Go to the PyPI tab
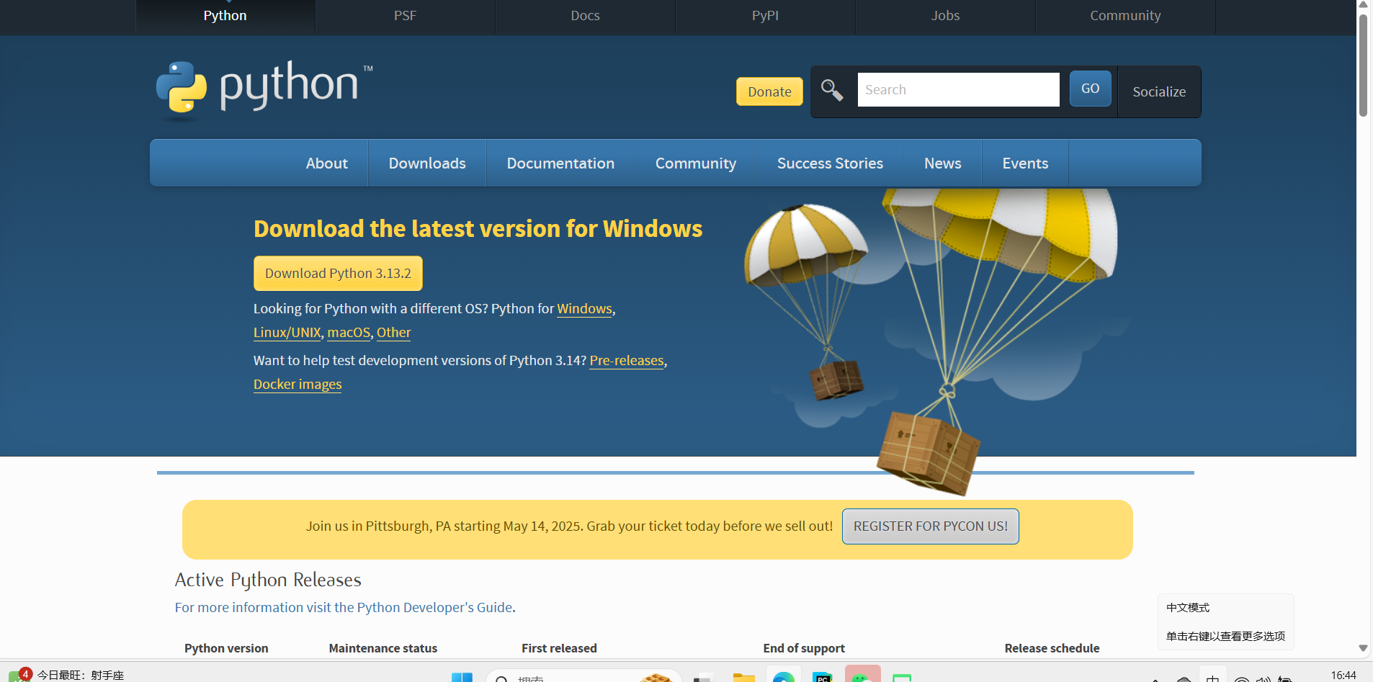Screen dimensions: 1373x682 [x=765, y=16]
